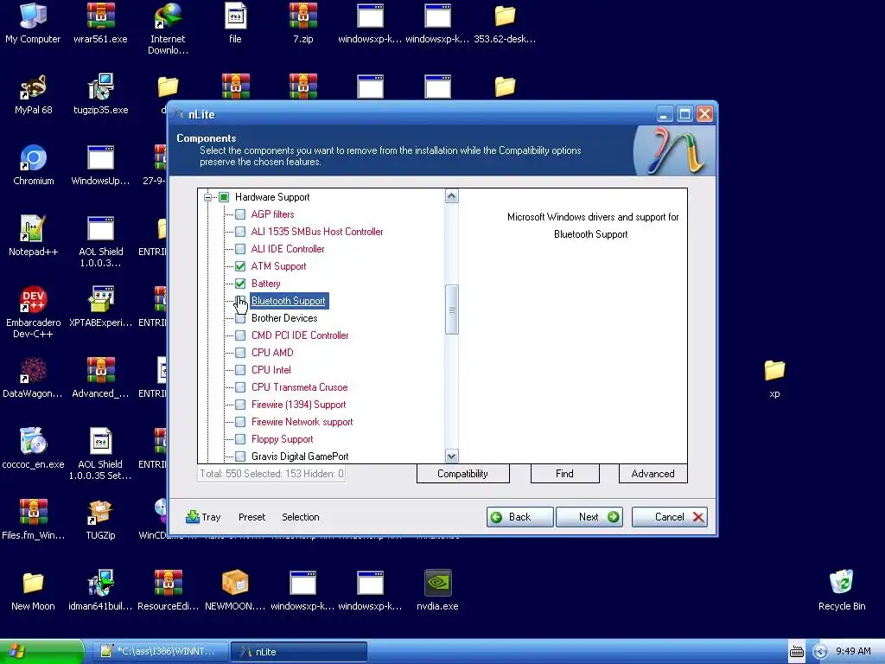This screenshot has height=664, width=885.
Task: Uncheck the ATM Support checkbox
Action: 240,266
